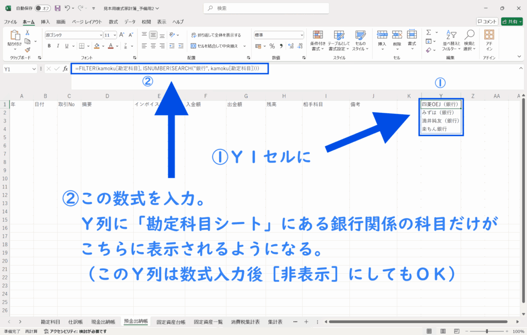527x335 pixels.
Task: Collapse the ribbon with the chevron
Action: pyautogui.click(x=519, y=57)
